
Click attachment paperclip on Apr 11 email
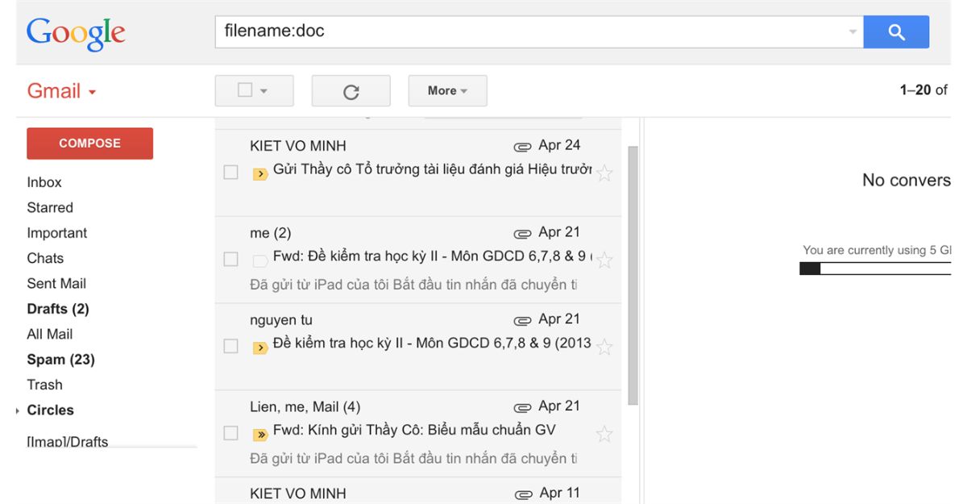(x=523, y=494)
